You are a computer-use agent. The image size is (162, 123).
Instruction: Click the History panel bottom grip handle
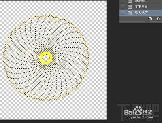click(x=147, y=22)
